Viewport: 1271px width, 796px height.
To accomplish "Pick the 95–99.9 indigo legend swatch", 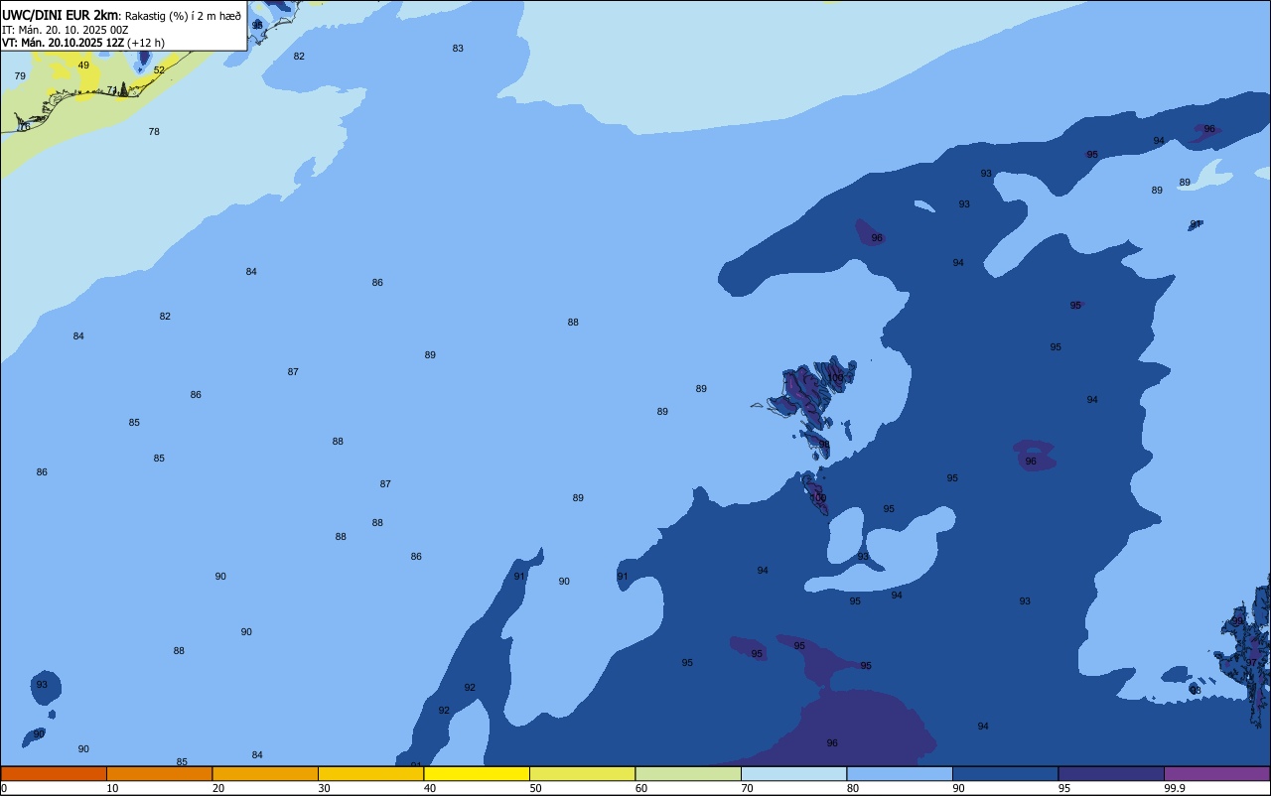I will (1111, 773).
